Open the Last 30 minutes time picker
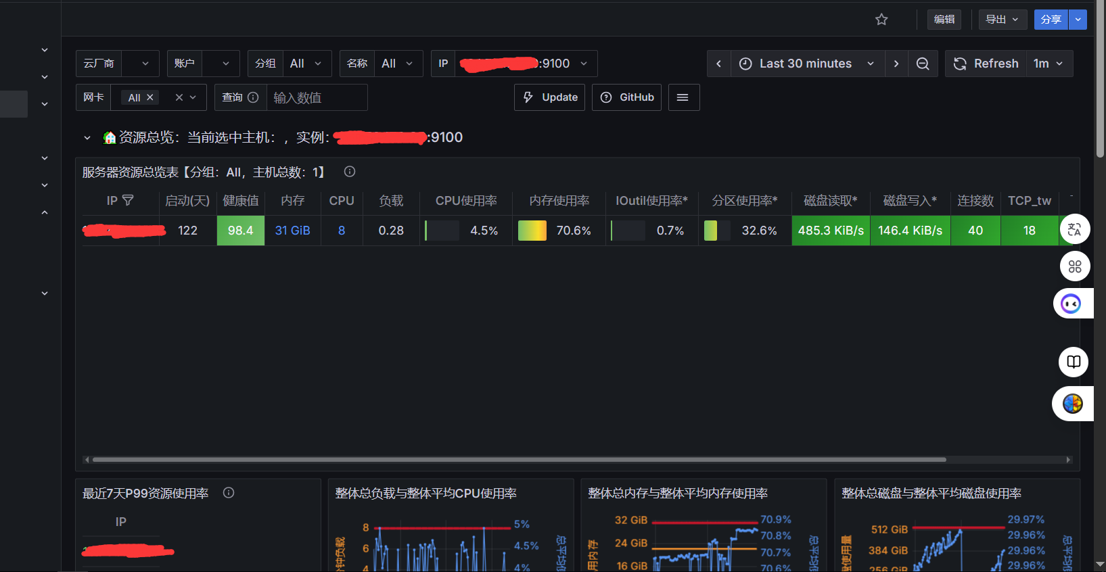The height and width of the screenshot is (572, 1106). pos(807,64)
